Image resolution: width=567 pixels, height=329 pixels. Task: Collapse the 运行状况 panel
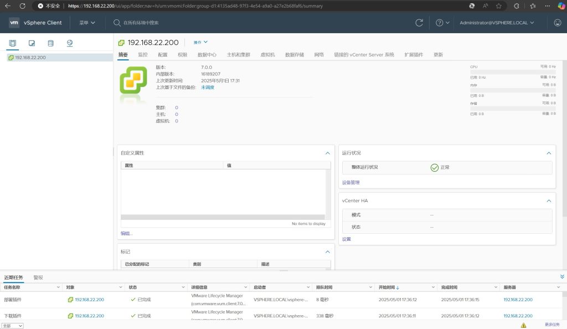pyautogui.click(x=549, y=153)
